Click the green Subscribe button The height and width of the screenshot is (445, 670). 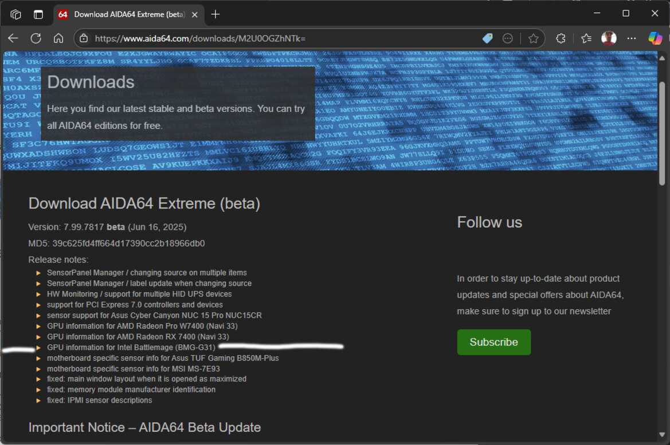(494, 342)
